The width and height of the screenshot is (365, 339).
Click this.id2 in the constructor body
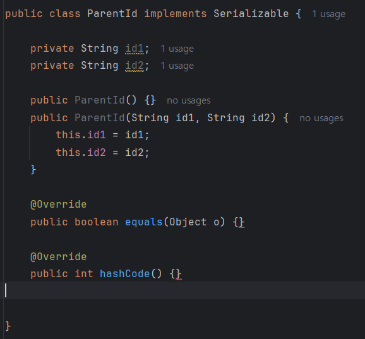pyautogui.click(x=81, y=153)
